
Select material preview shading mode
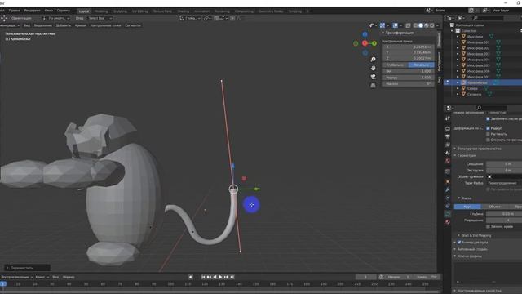click(427, 25)
